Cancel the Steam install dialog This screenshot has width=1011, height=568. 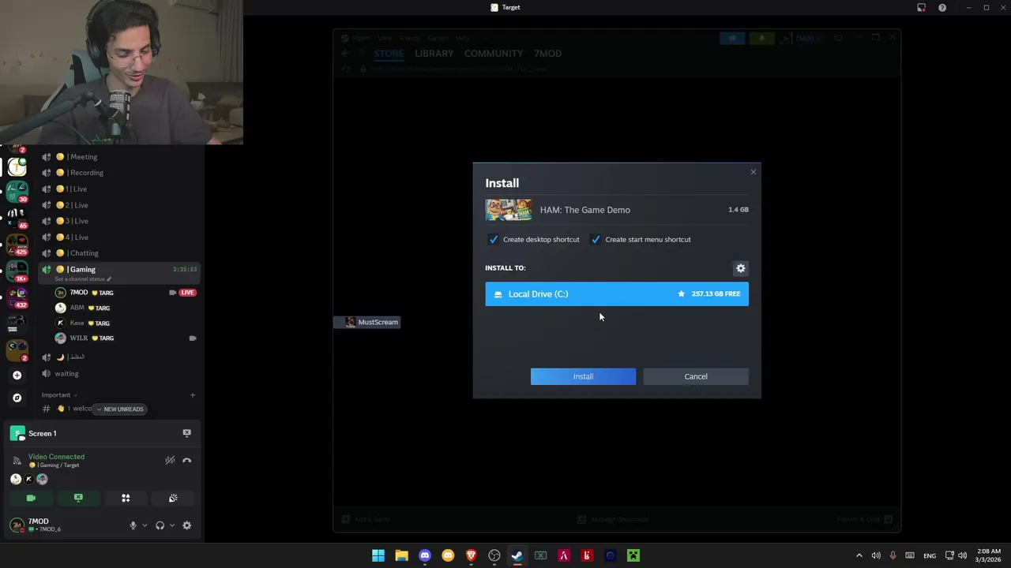[696, 376]
